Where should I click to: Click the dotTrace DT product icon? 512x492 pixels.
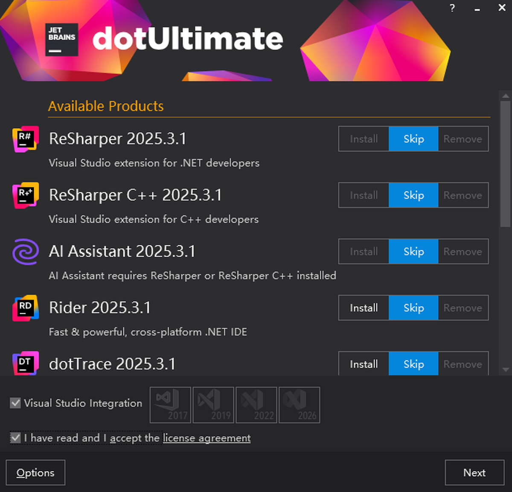tap(26, 363)
